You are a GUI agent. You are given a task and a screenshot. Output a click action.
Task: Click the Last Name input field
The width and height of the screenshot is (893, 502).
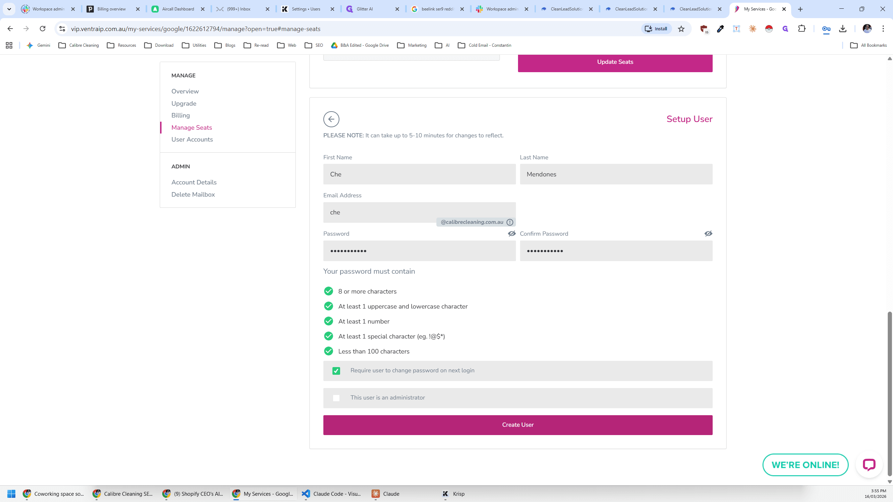tap(616, 174)
